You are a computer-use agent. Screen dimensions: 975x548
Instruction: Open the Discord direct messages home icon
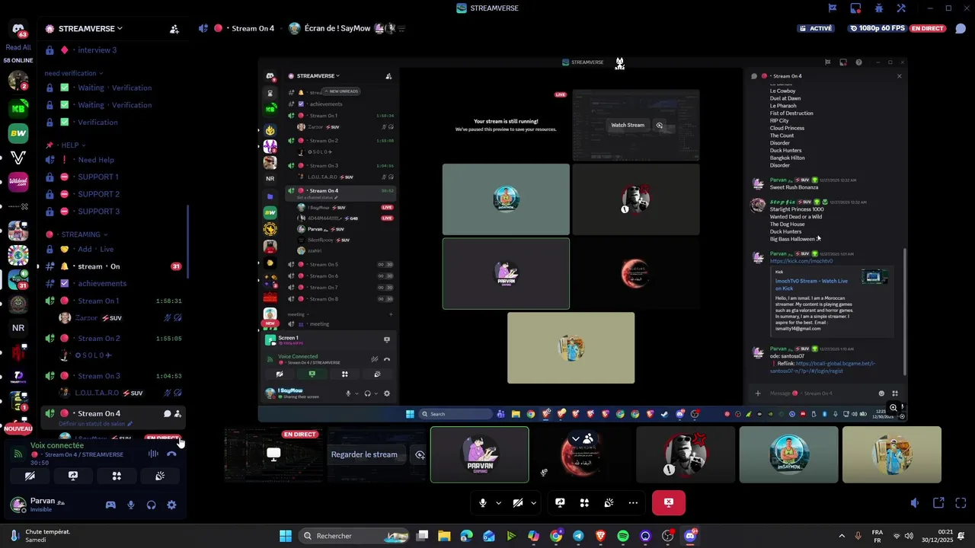click(x=18, y=28)
